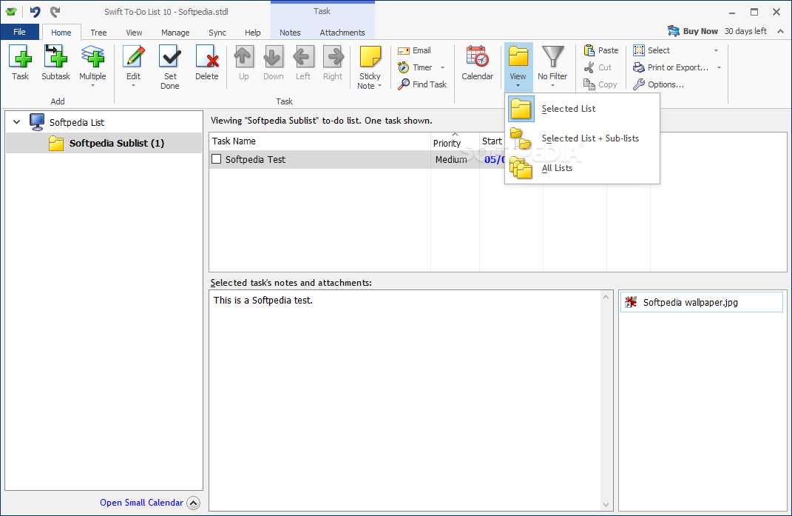Open the Select tool

tap(651, 50)
